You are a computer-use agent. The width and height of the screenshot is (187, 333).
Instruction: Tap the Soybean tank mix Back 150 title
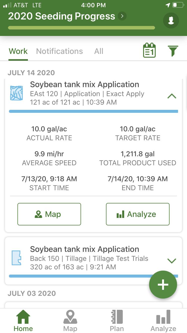point(85,249)
